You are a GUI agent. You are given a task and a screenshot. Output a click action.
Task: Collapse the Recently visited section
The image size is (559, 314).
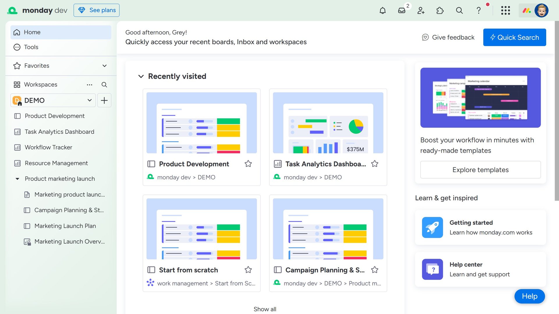(x=141, y=76)
